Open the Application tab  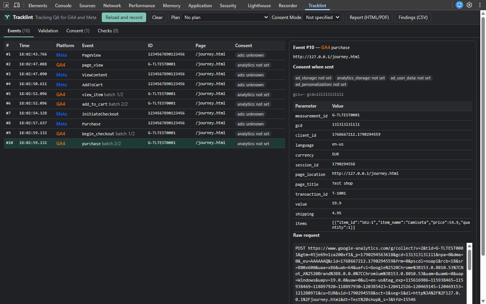200,6
